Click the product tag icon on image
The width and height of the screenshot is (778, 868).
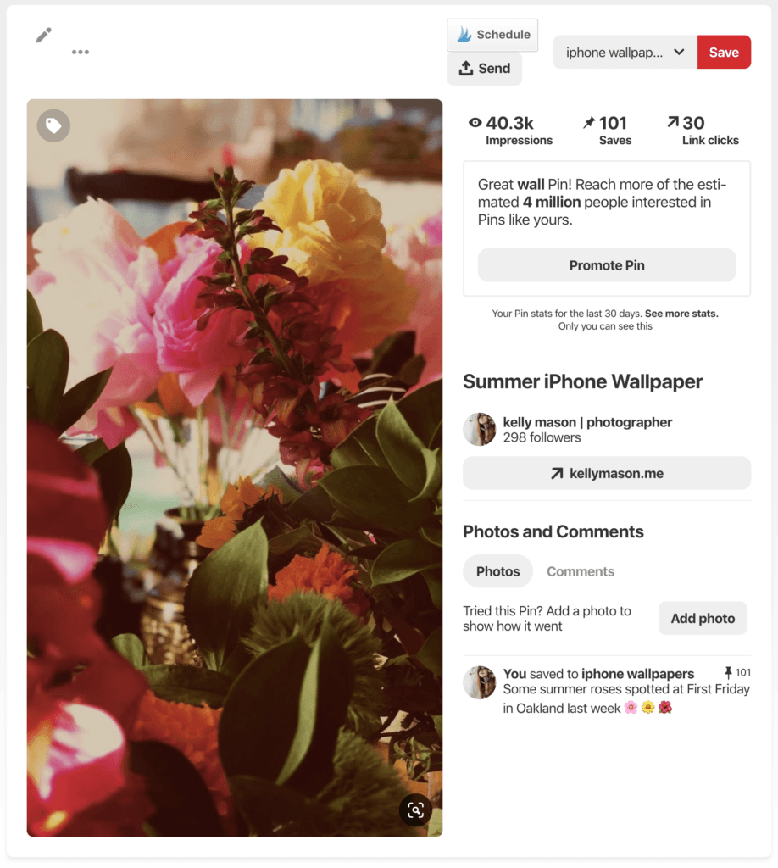pyautogui.click(x=53, y=125)
